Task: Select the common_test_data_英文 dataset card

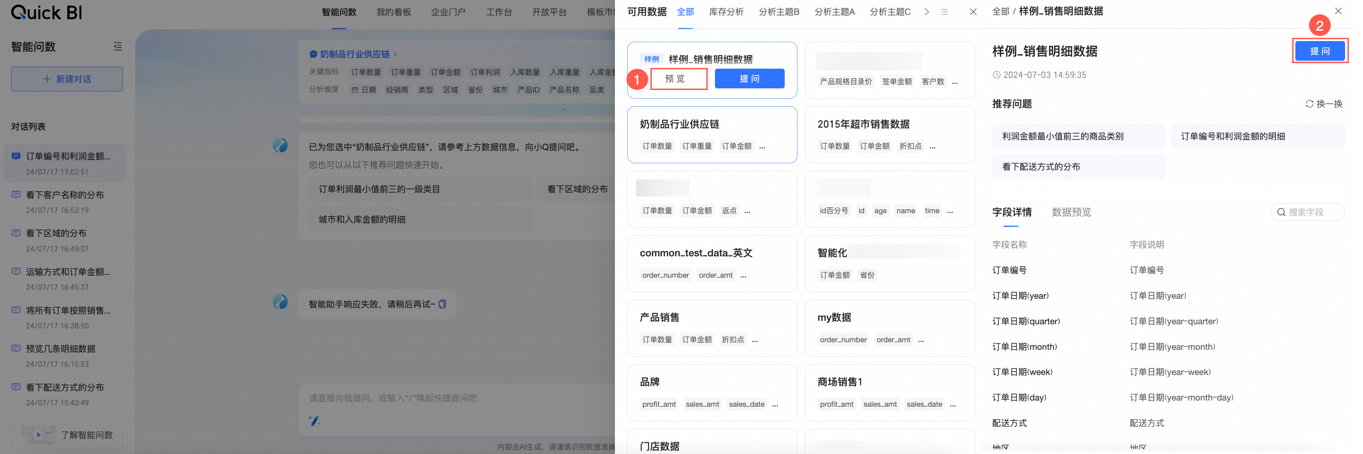Action: click(712, 264)
